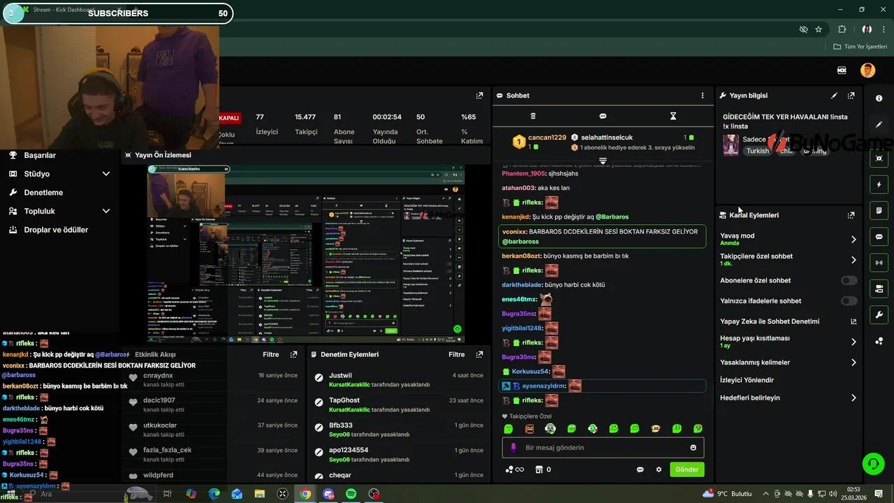Viewport: 894px width, 503px height.
Task: Open Denetleme in the sidebar
Action: click(x=43, y=192)
